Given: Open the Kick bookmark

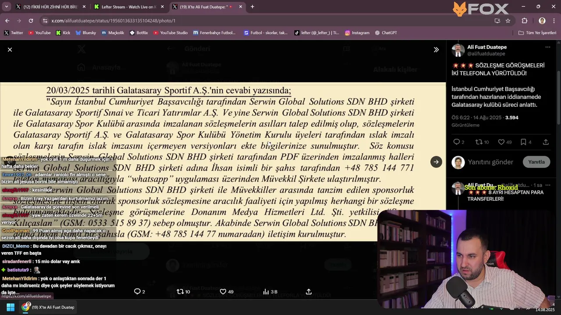Looking at the screenshot, I should (63, 33).
